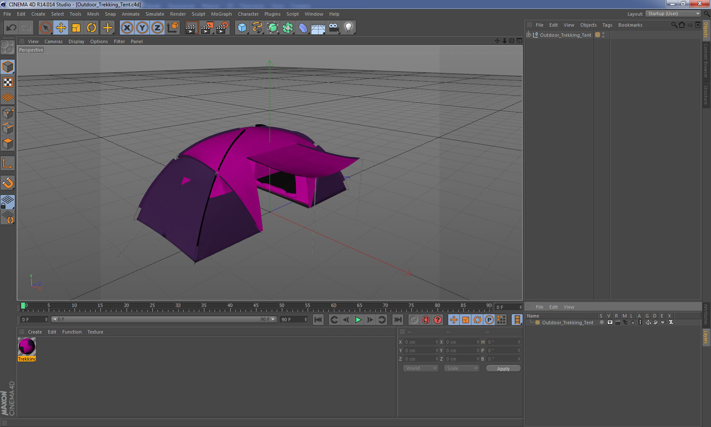Add a deformer object

[303, 28]
